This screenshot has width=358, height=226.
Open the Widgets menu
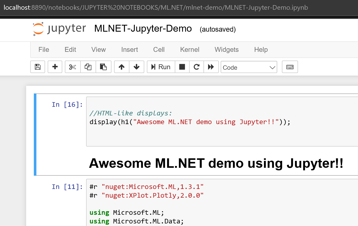tap(227, 50)
